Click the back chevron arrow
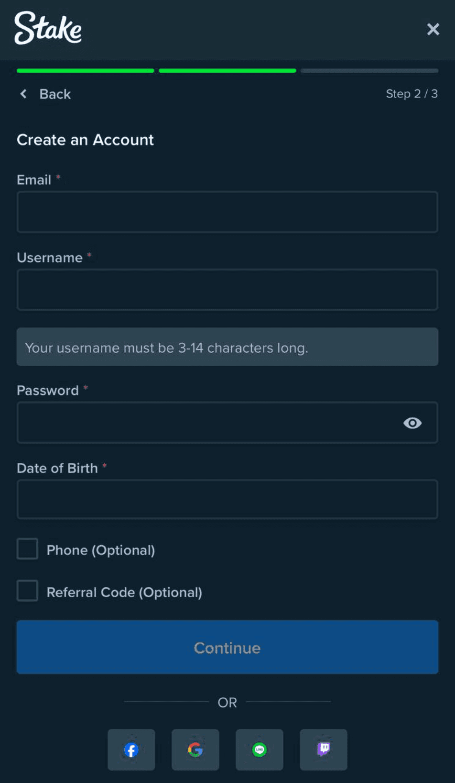 point(23,94)
